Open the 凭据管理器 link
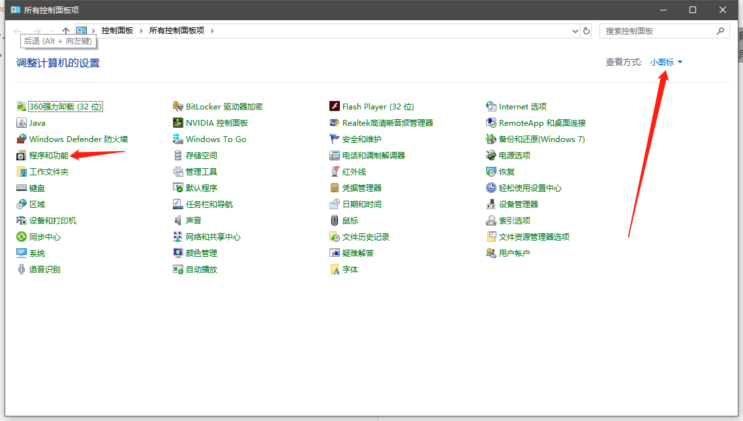Image resolution: width=743 pixels, height=421 pixels. tap(361, 188)
